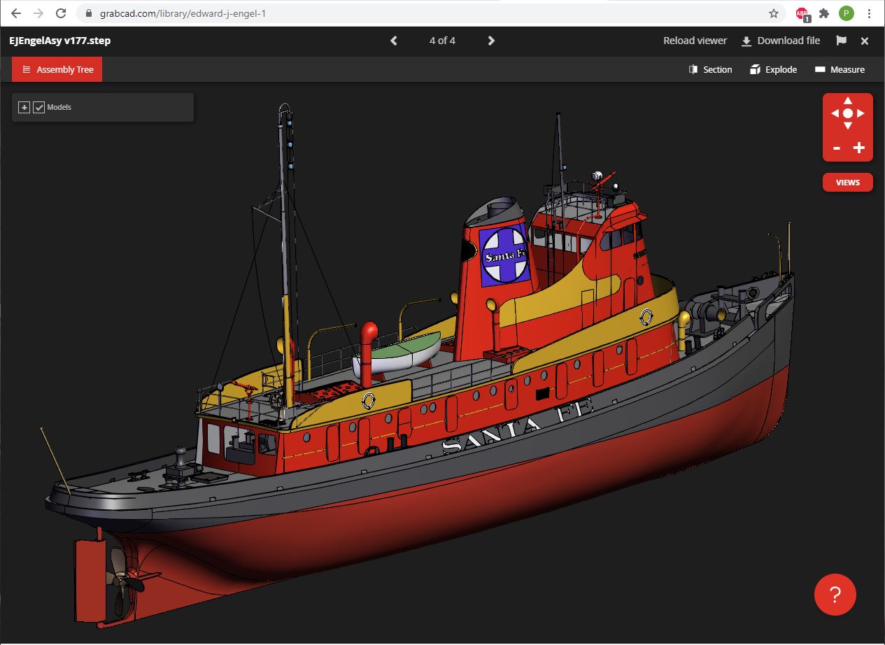View site security lock info
This screenshot has height=645, width=885.
(x=87, y=13)
